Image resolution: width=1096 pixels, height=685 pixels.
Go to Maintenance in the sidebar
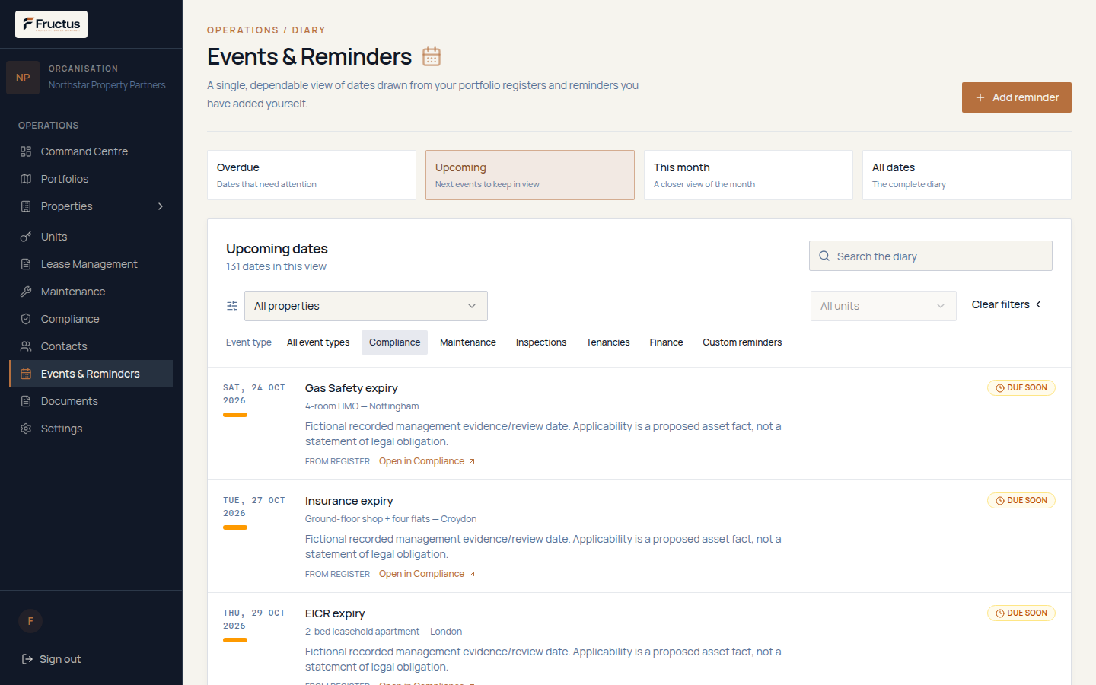pos(91,292)
